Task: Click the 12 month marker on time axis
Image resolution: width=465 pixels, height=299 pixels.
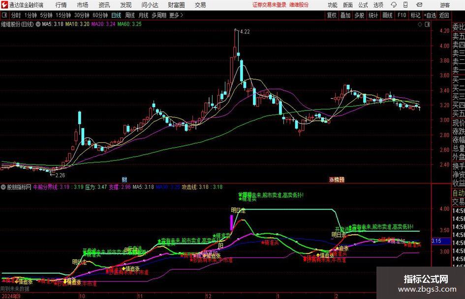Action: pos(209,296)
